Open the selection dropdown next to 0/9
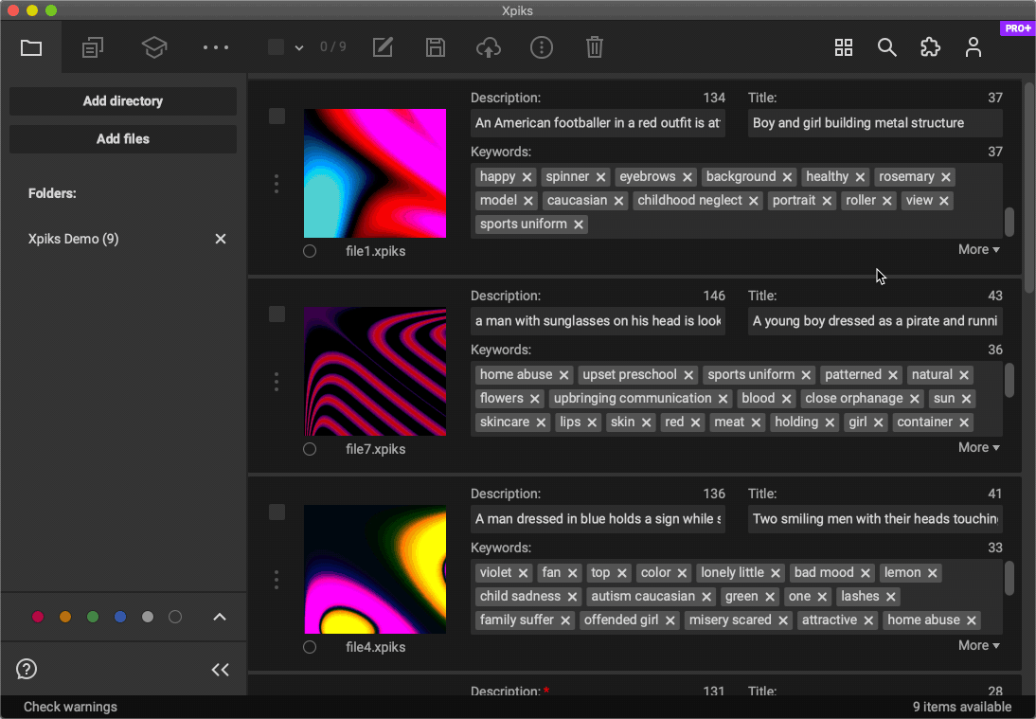 [x=300, y=47]
